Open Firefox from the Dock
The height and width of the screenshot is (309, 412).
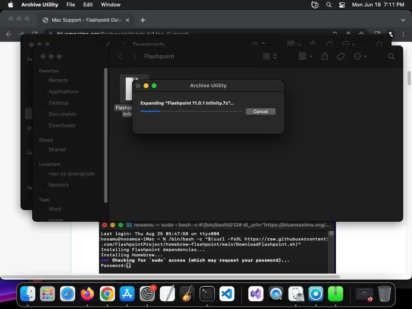(x=87, y=293)
